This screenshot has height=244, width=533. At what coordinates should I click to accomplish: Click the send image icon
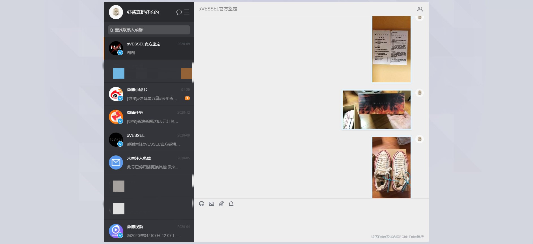coord(212,204)
